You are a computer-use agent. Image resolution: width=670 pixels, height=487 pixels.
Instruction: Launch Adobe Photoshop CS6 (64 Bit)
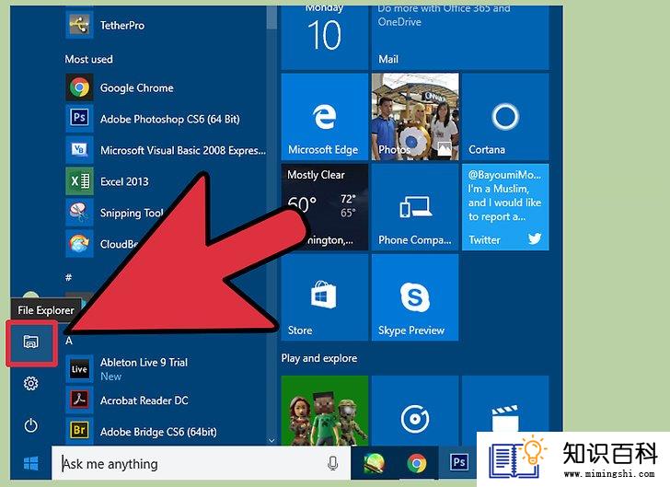tap(165, 119)
